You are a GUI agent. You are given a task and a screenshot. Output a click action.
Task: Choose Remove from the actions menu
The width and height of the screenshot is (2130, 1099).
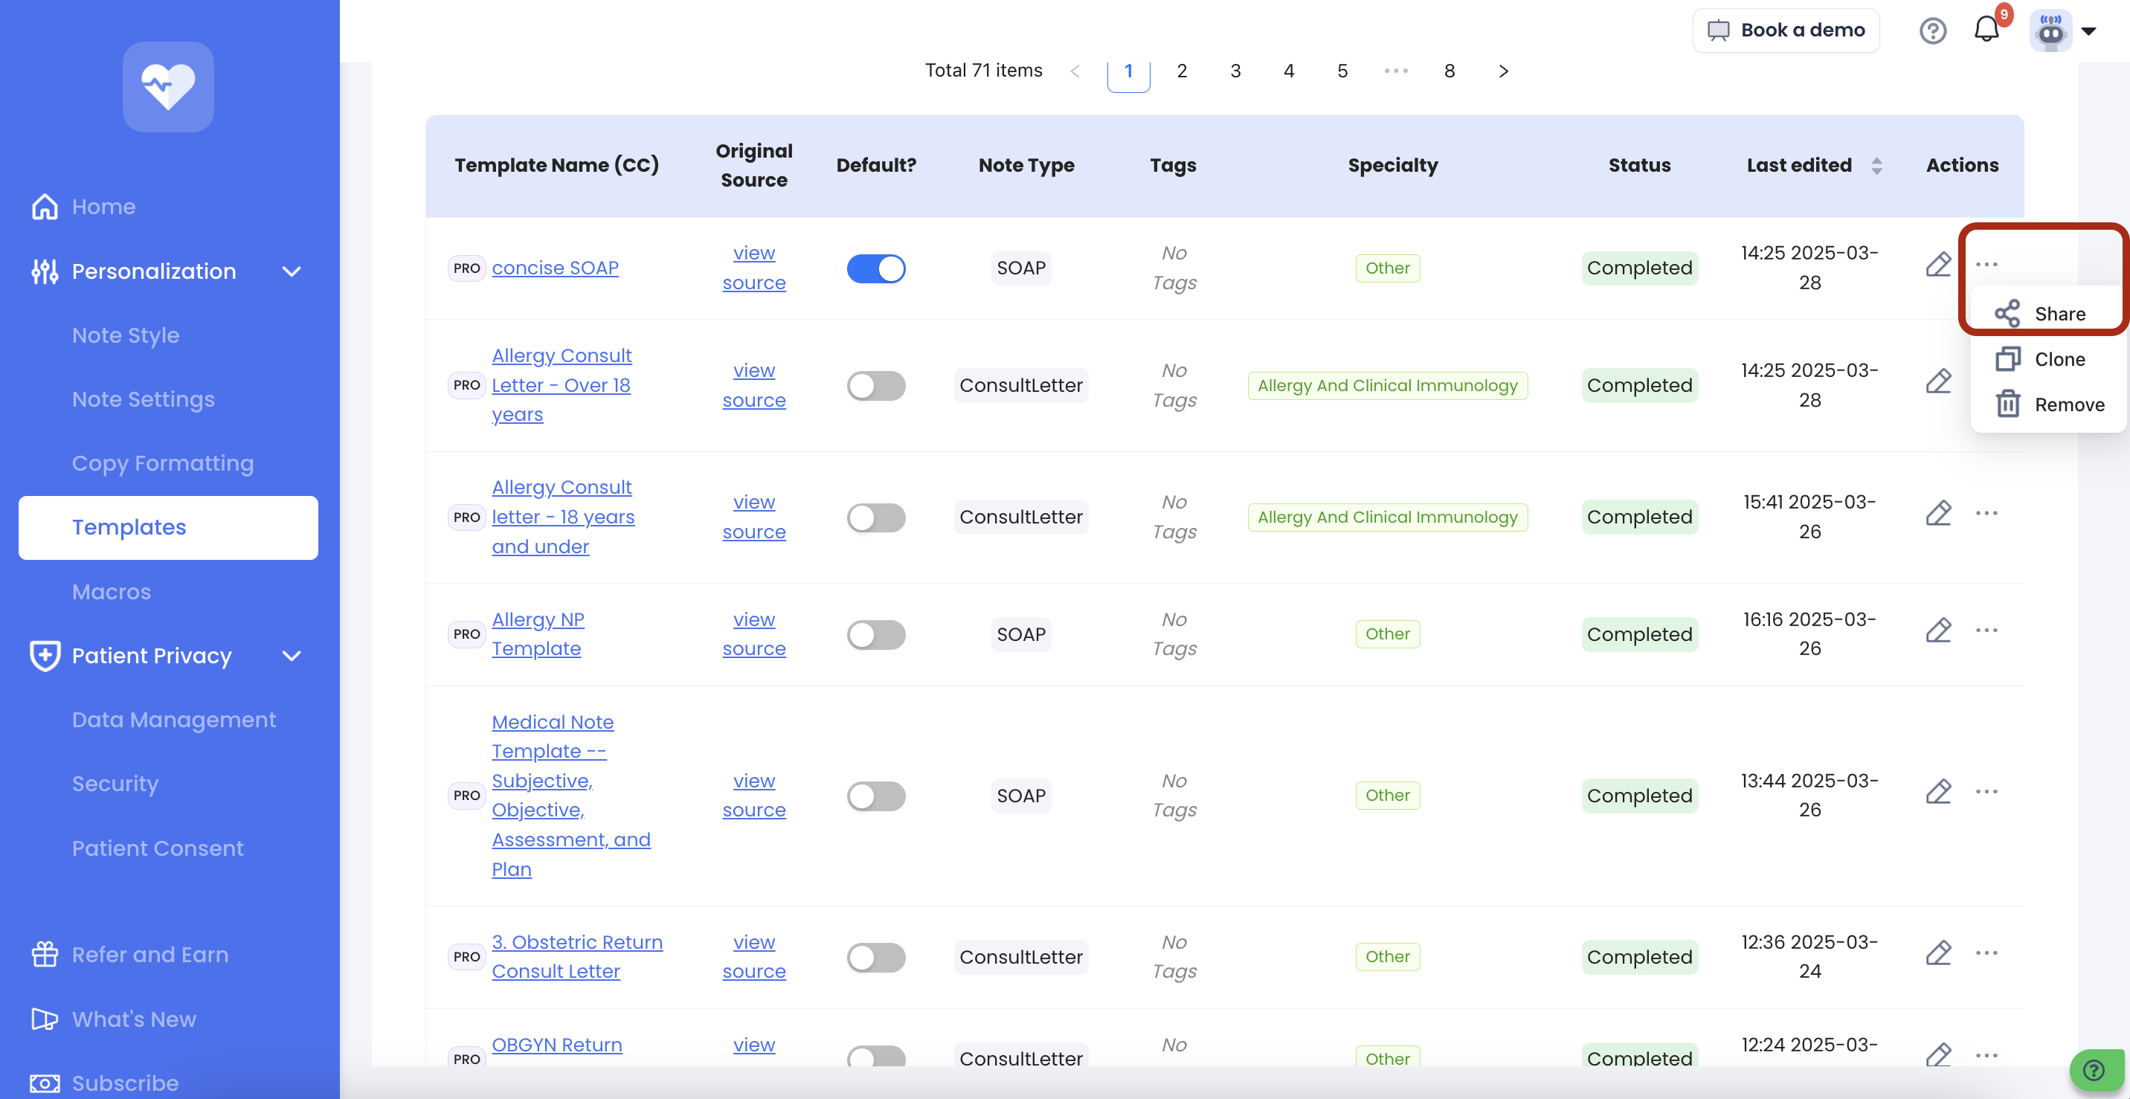coord(2068,405)
